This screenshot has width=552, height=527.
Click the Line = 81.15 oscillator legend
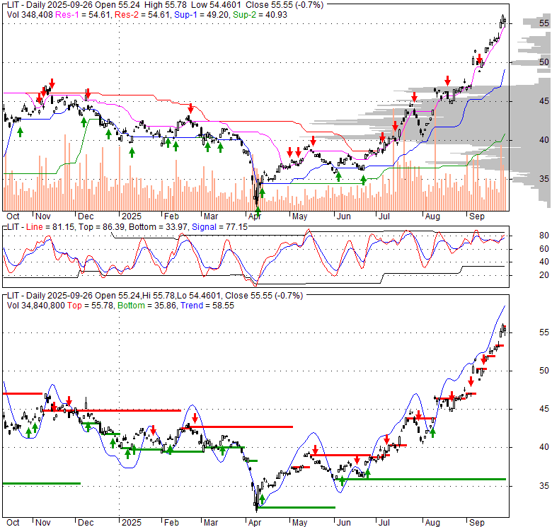click(x=50, y=227)
